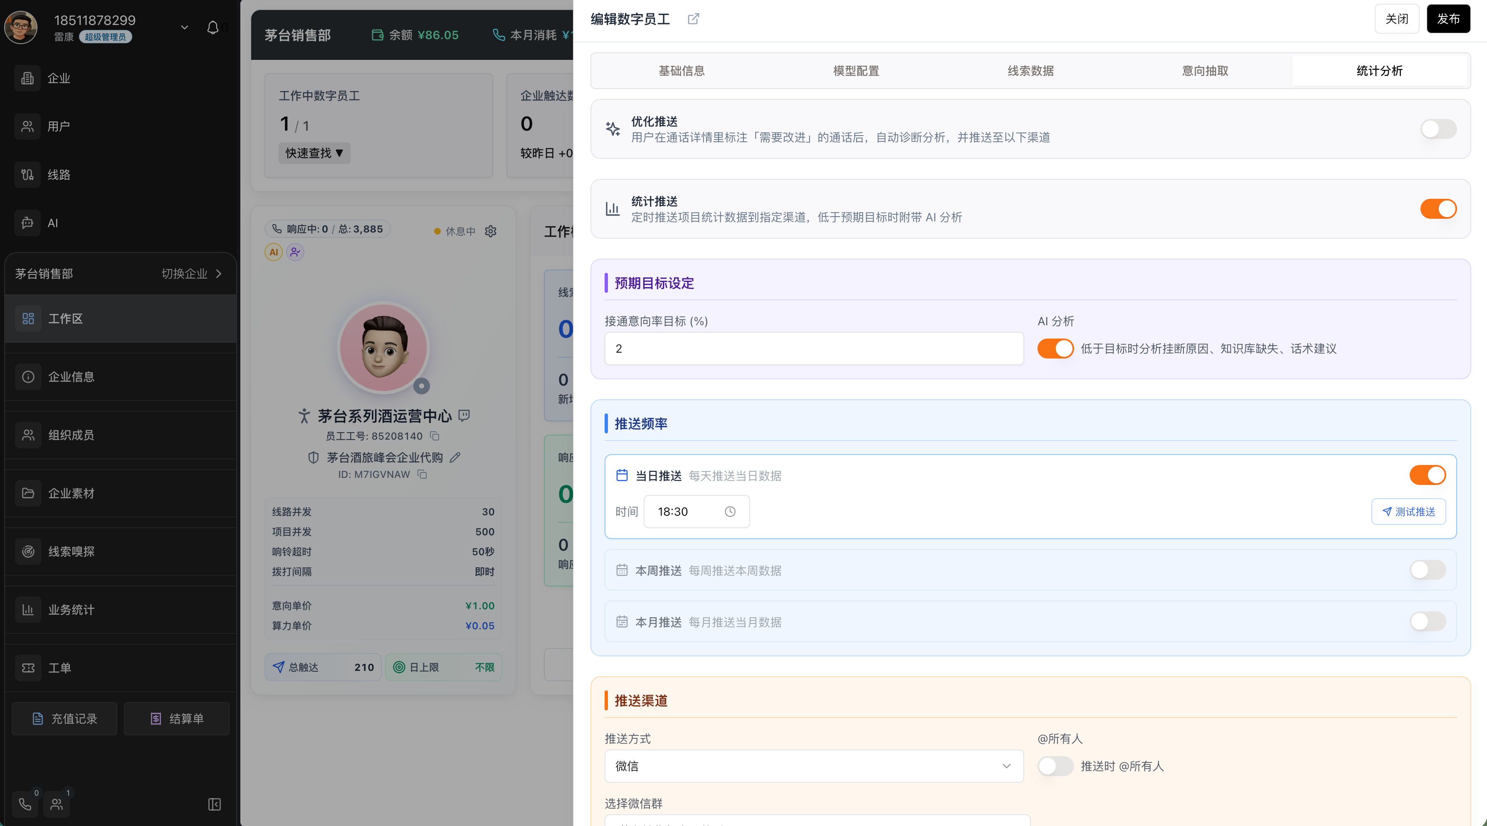Click the 企业 building icon in sidebar
This screenshot has height=826, width=1487.
coord(27,78)
